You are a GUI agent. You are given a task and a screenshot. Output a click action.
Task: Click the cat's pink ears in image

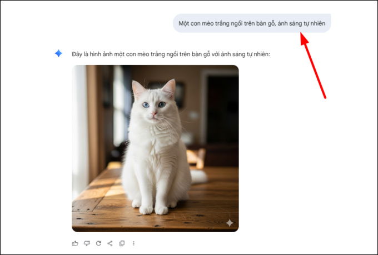click(154, 88)
